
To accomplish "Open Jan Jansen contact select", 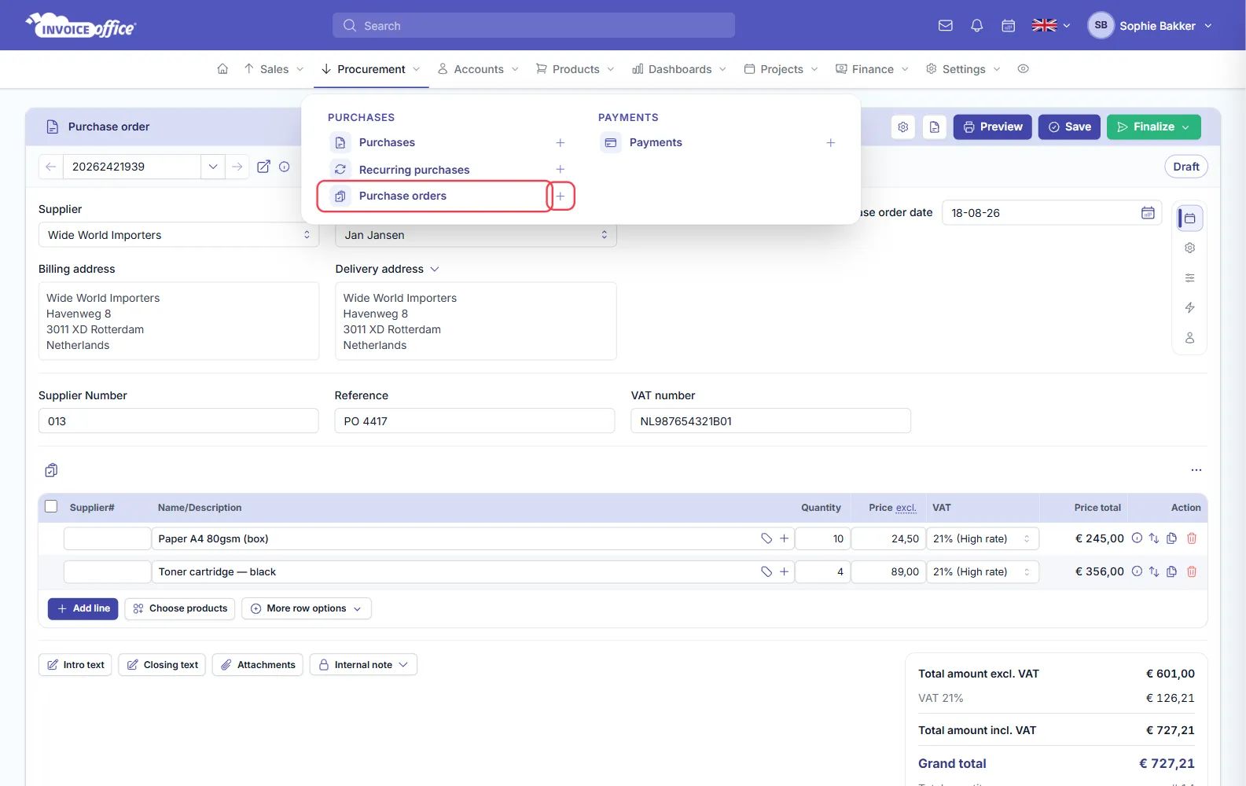I will coord(476,236).
